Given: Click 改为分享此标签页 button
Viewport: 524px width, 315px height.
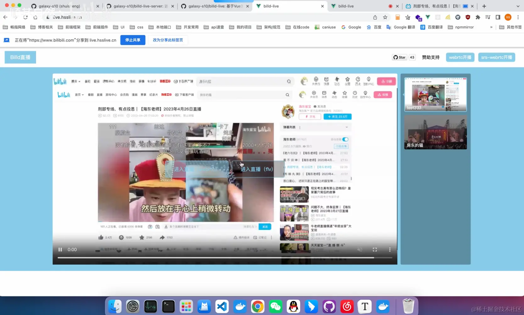Looking at the screenshot, I should click(x=168, y=40).
